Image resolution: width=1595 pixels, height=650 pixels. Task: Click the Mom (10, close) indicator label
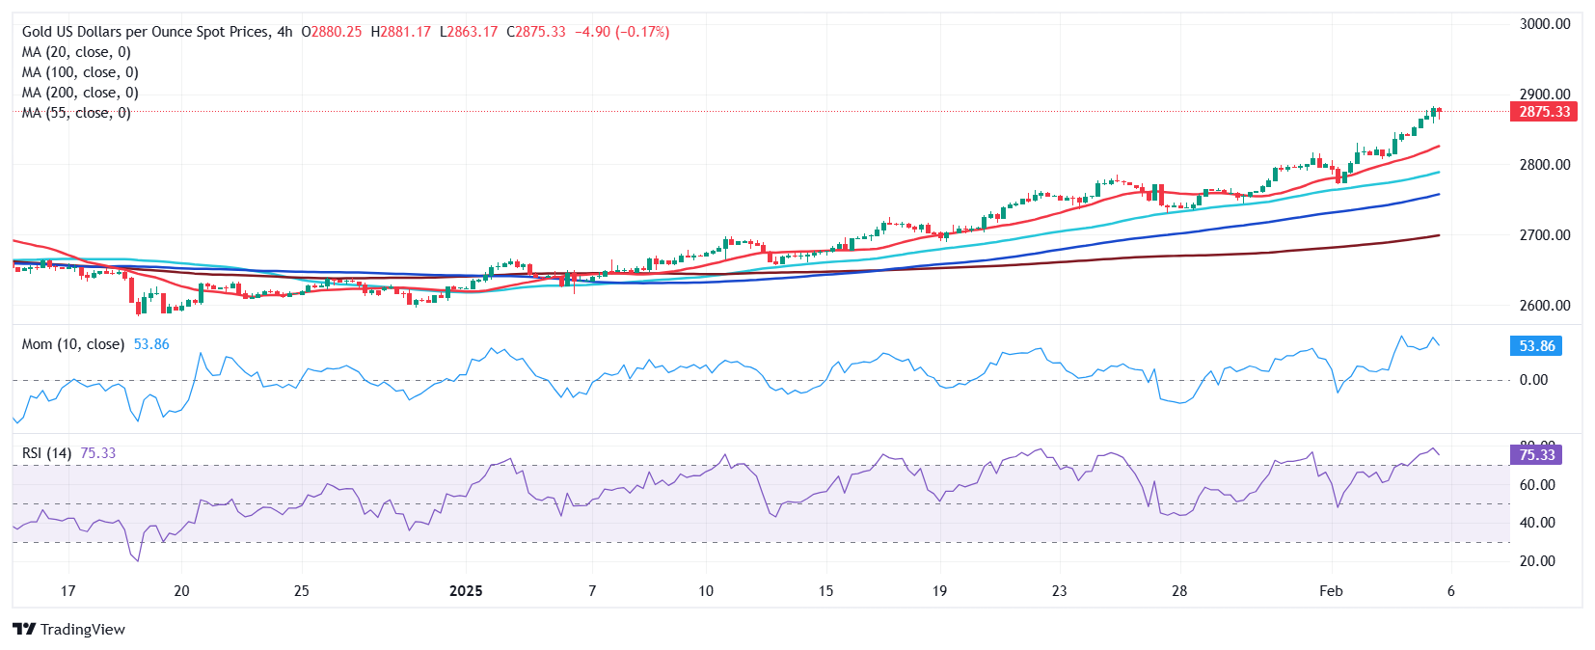[73, 344]
